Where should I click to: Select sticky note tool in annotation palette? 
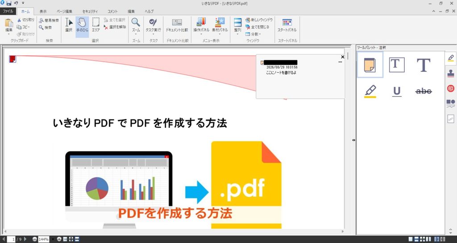pyautogui.click(x=370, y=65)
